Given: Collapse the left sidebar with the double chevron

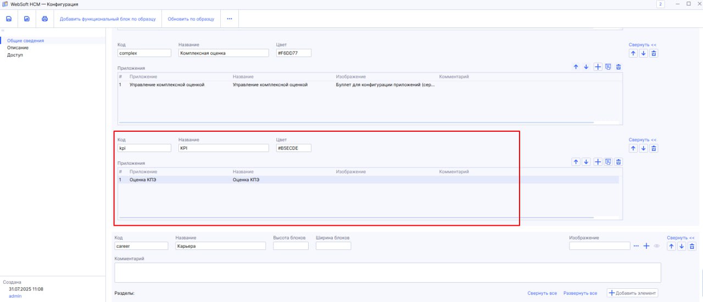Looking at the screenshot, I should [3, 31].
